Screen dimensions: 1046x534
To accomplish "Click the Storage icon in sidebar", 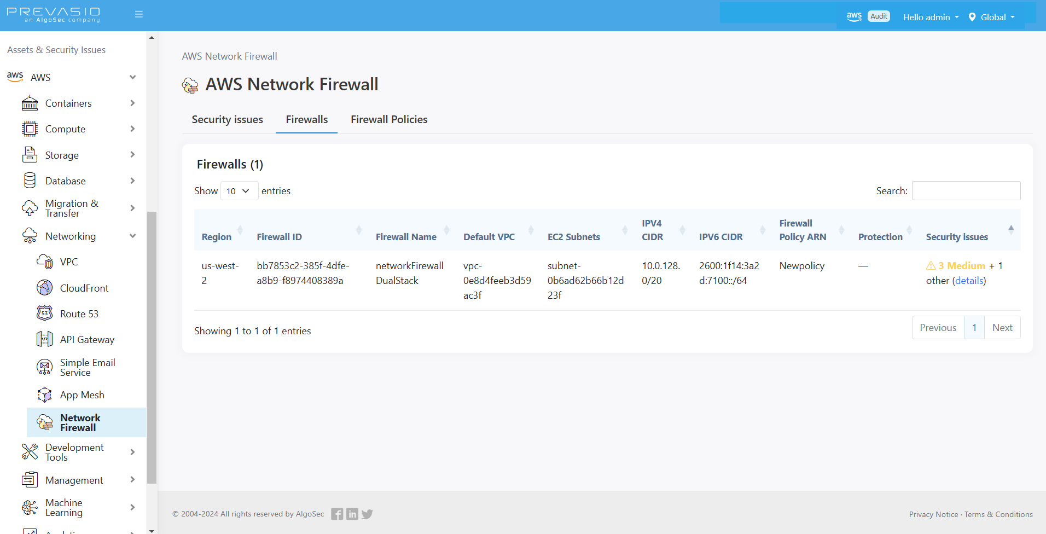I will tap(30, 155).
